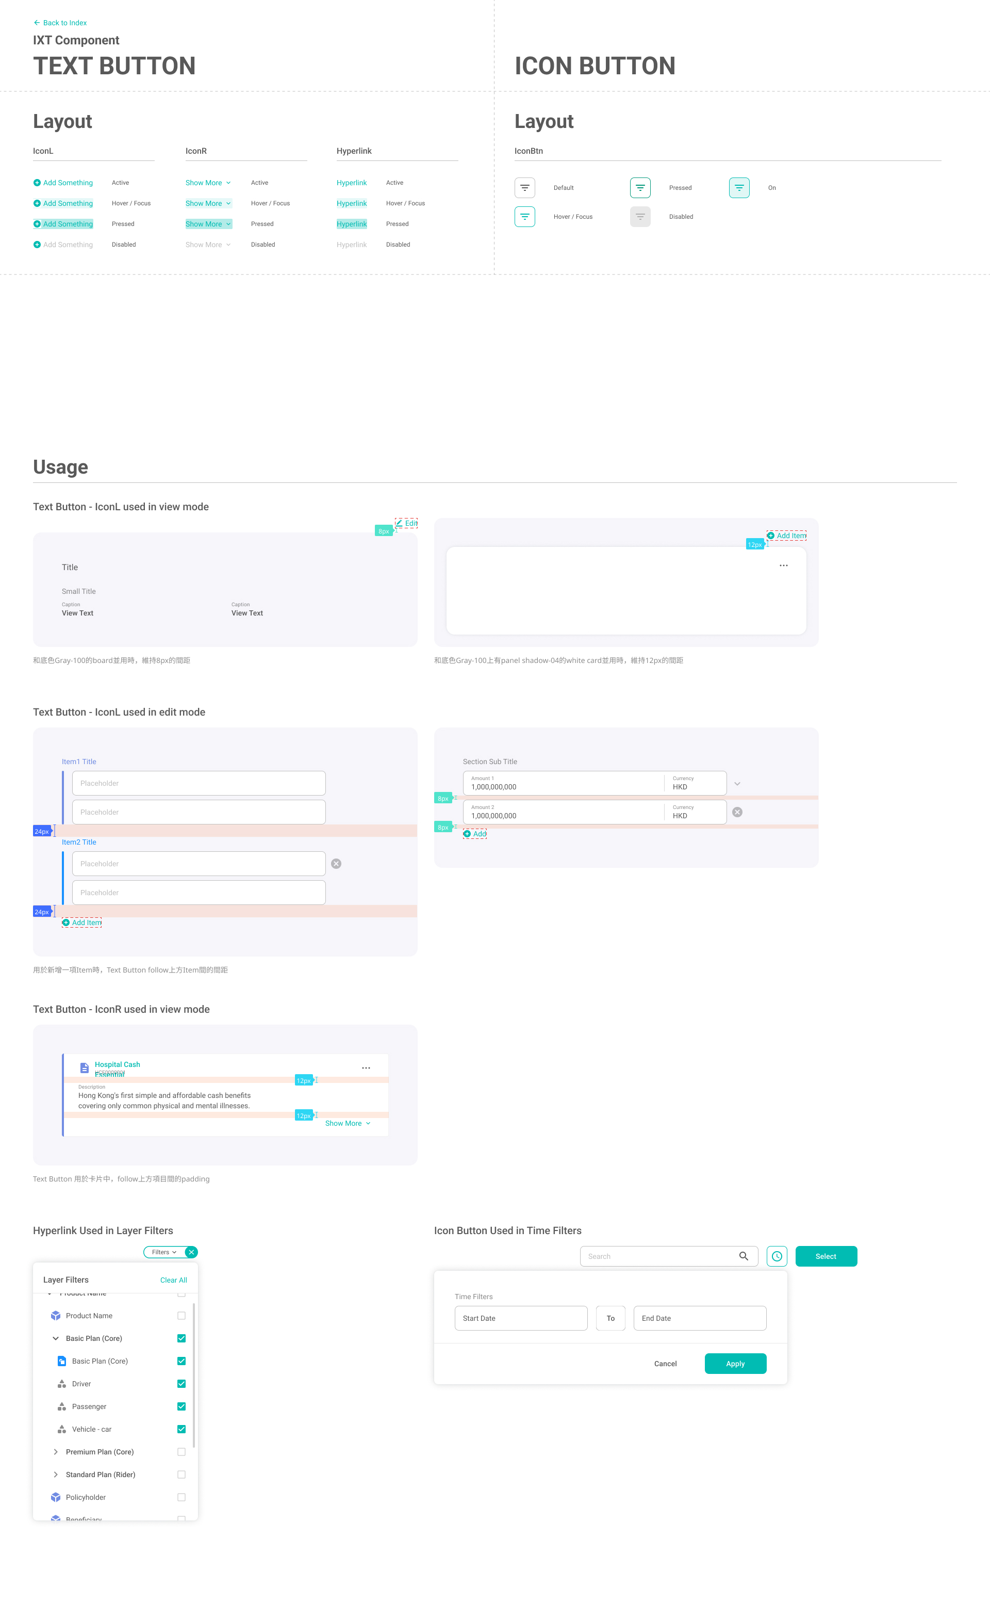Click the Vehicle - car tree item
The image size is (990, 1603).
92,1430
